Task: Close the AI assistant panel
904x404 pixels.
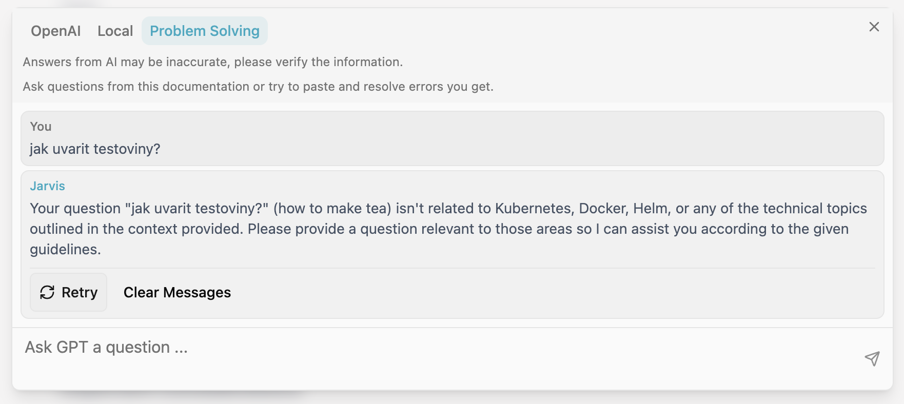Action: [874, 27]
